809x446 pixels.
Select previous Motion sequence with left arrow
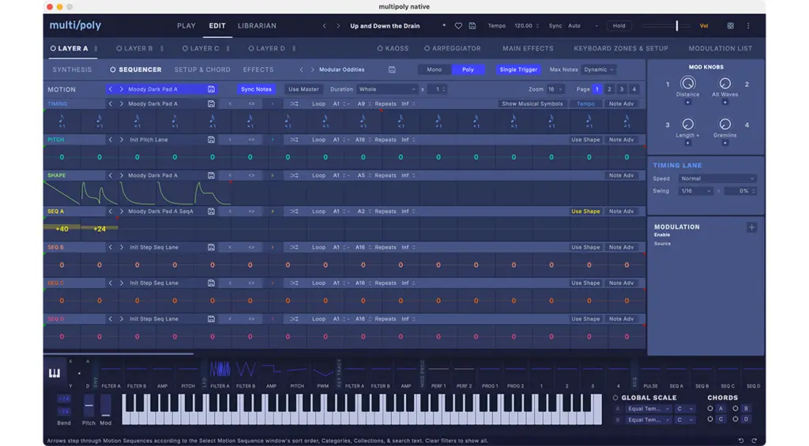(x=110, y=89)
